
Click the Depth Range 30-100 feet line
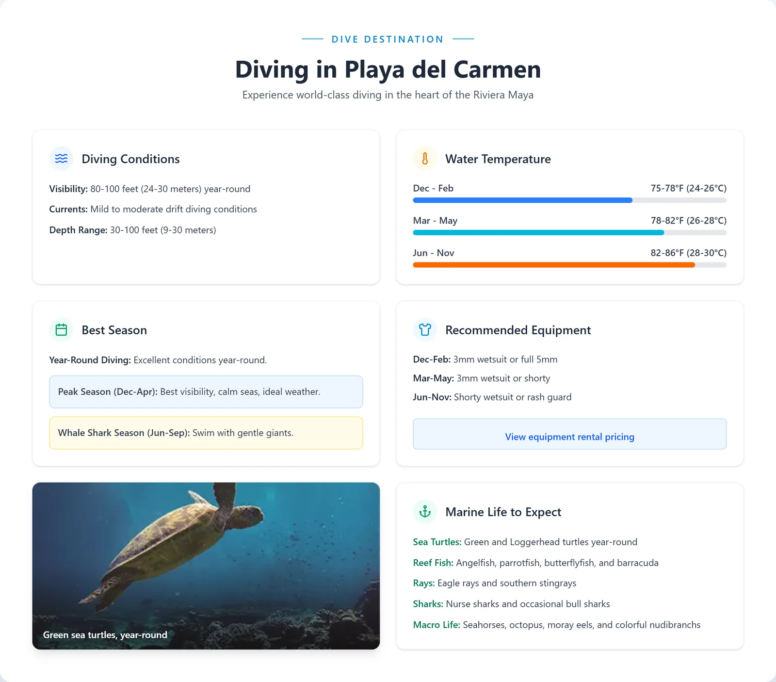tap(133, 230)
